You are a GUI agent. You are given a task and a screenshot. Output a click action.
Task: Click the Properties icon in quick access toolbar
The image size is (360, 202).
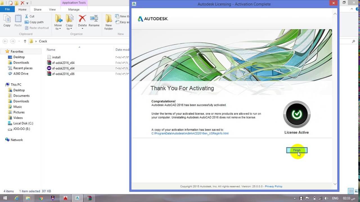click(11, 3)
